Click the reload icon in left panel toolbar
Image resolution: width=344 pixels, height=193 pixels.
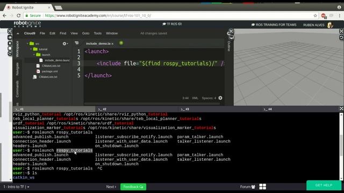pyautogui.click(x=10, y=54)
